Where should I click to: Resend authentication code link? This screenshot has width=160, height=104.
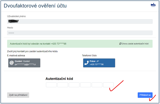[134, 44]
